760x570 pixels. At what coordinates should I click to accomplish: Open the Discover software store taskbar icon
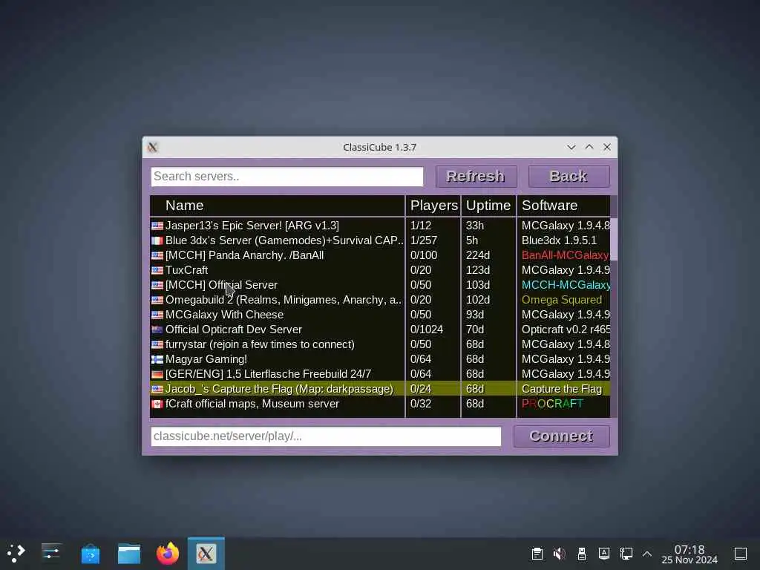[x=90, y=554]
